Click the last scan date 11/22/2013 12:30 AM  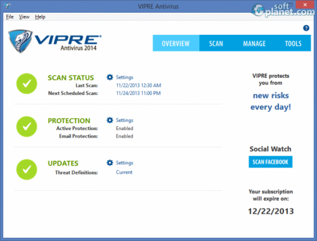pos(139,86)
